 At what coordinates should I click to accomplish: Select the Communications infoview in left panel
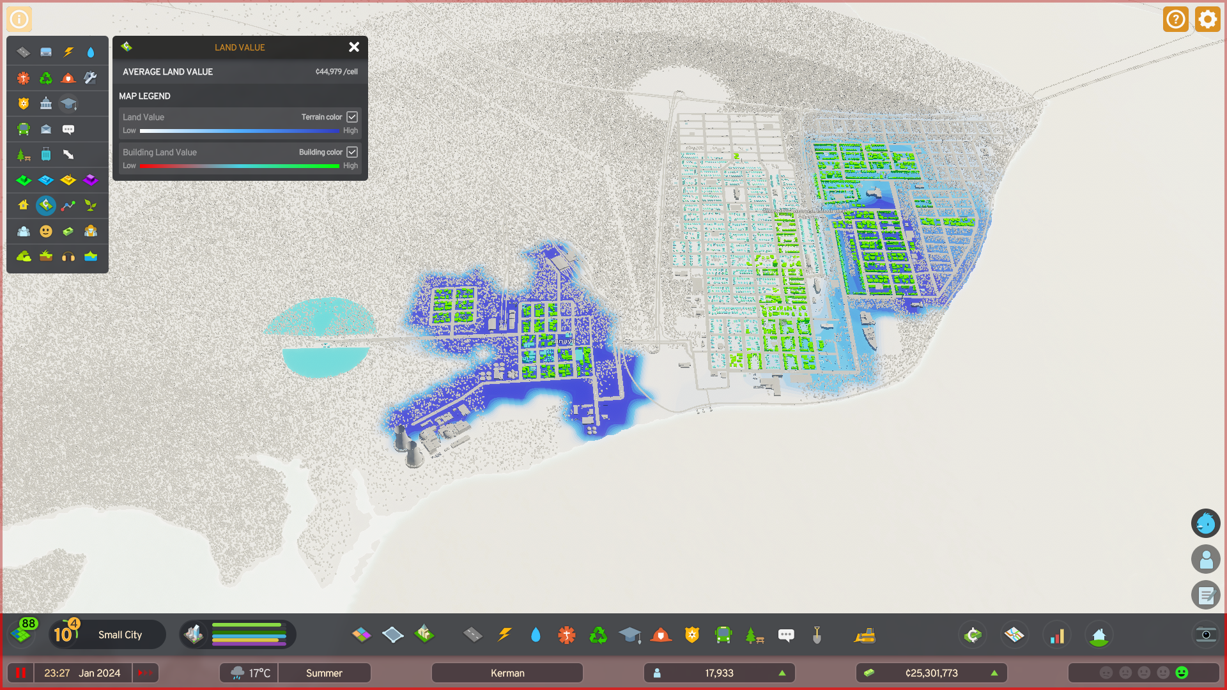(x=68, y=129)
